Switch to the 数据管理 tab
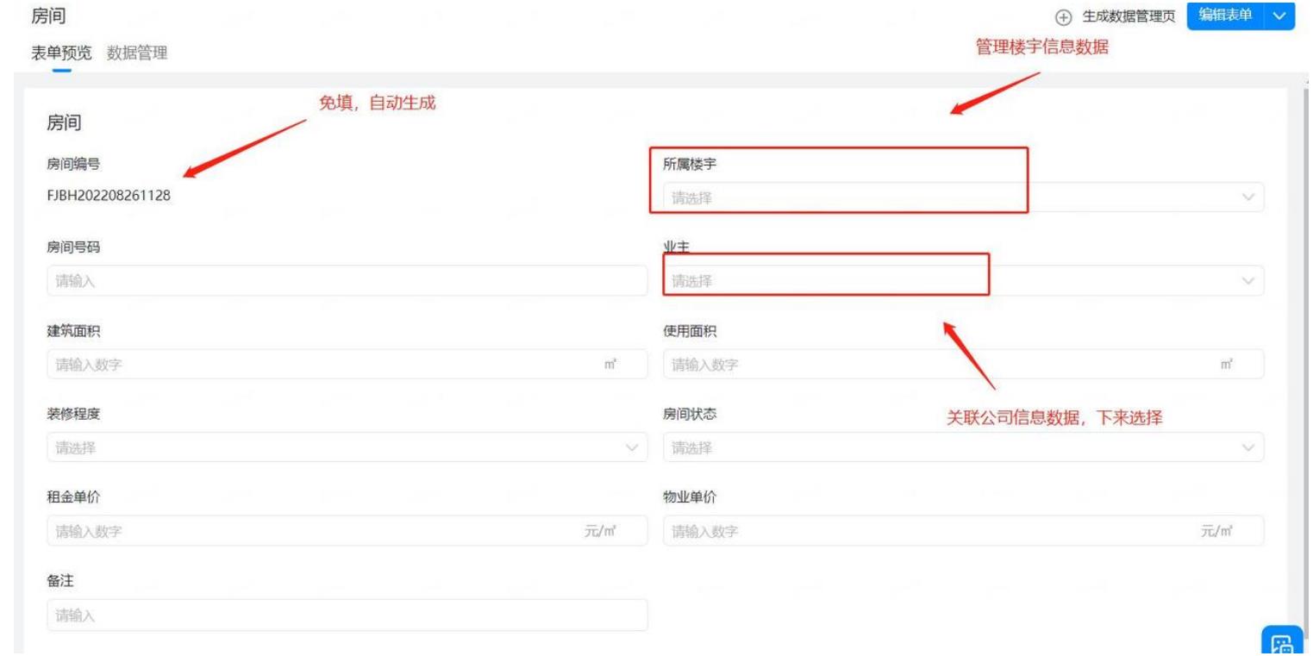 pyautogui.click(x=137, y=53)
